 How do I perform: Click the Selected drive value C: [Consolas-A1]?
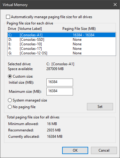pos(60,64)
